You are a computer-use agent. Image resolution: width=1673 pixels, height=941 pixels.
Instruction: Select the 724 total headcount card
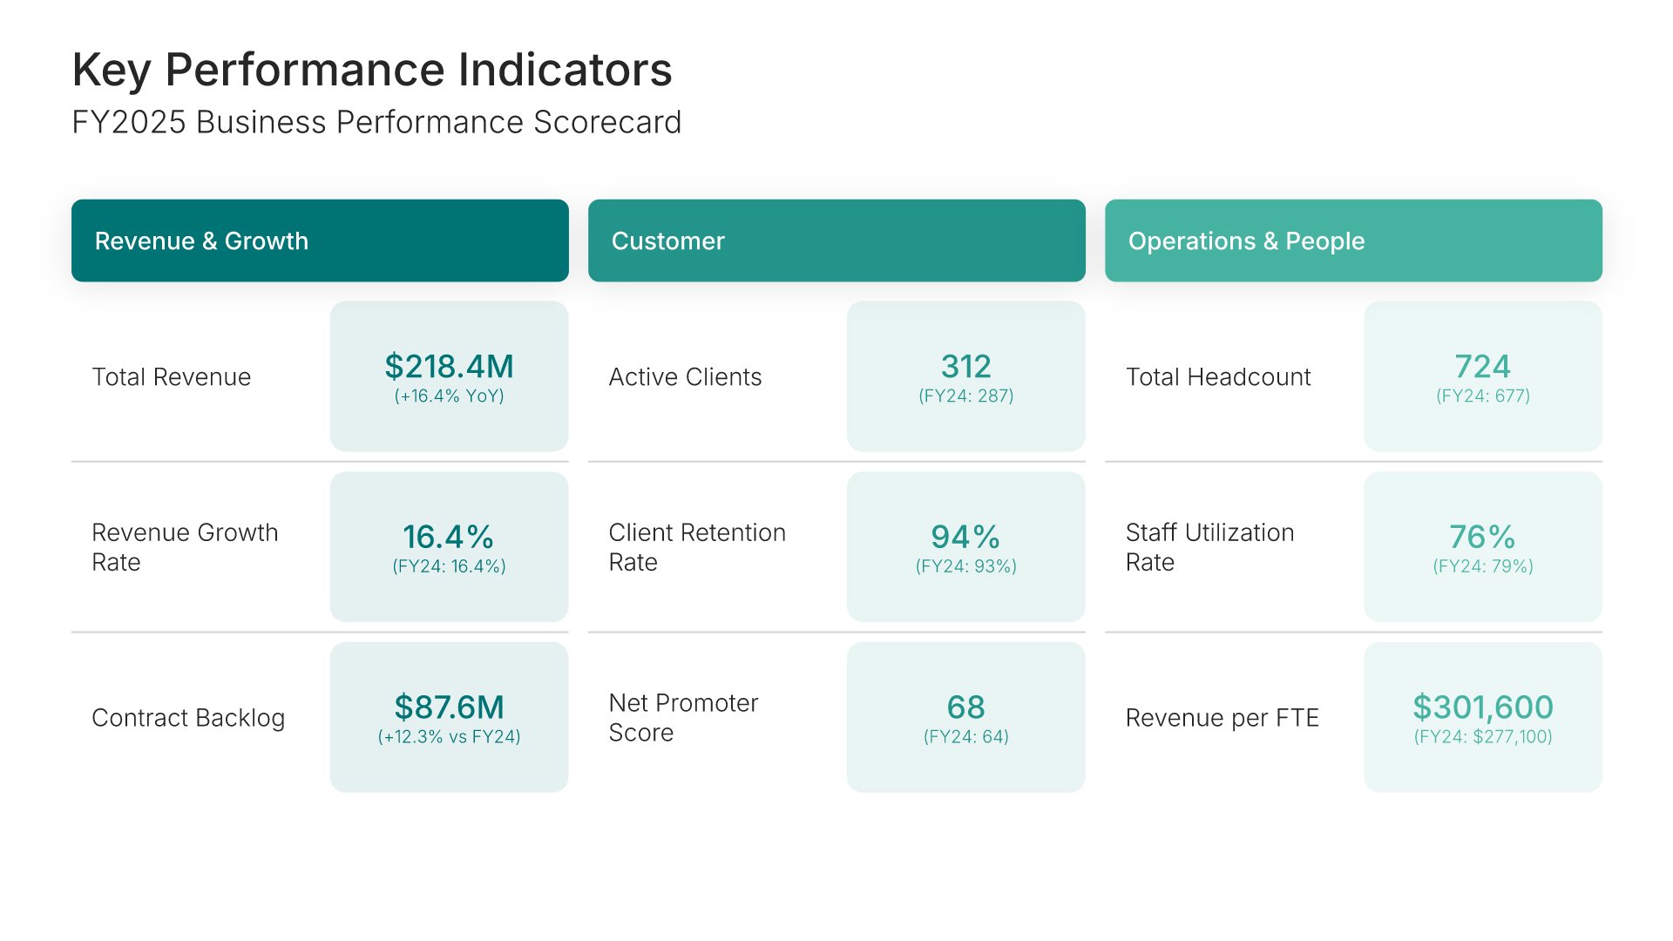[x=1482, y=376]
